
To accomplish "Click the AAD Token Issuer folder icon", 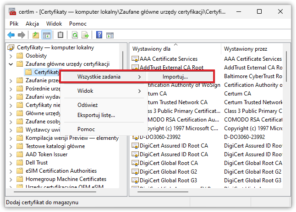I will pyautogui.click(x=20, y=154).
